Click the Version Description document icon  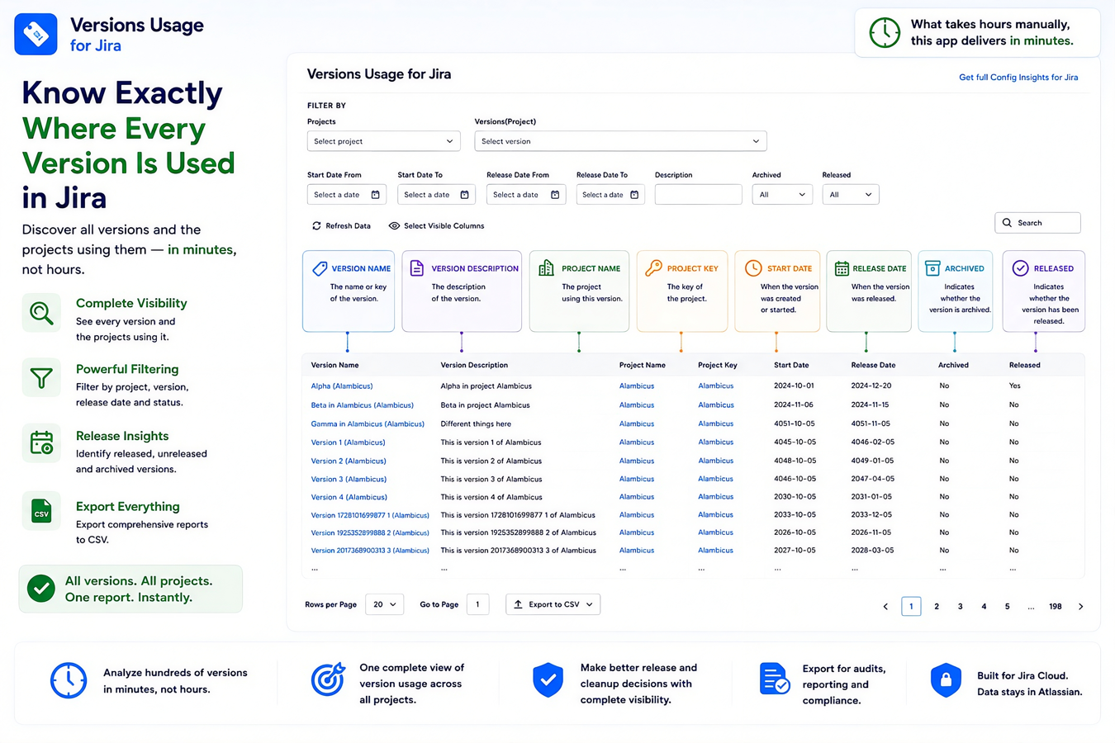click(x=417, y=268)
